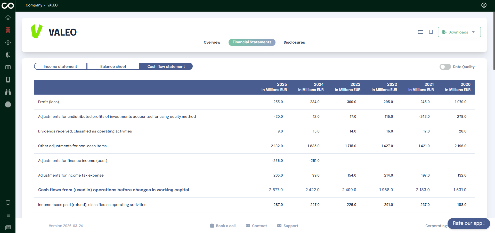Switch to the Income statement tab
Viewport: 495px width, 233px height.
coord(60,66)
